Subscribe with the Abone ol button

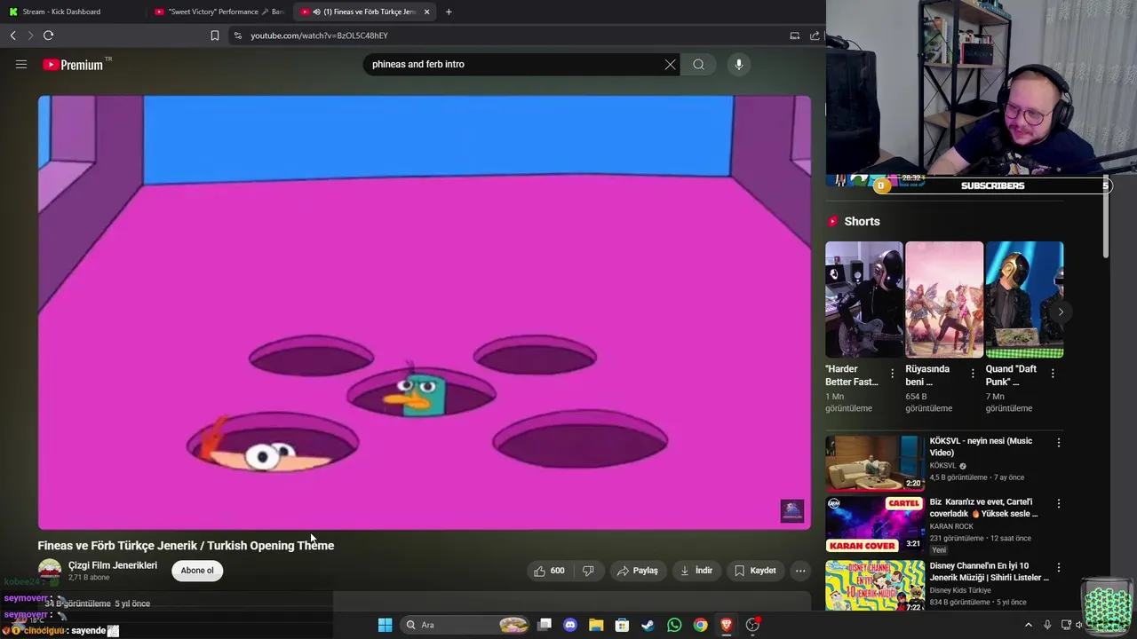(197, 571)
